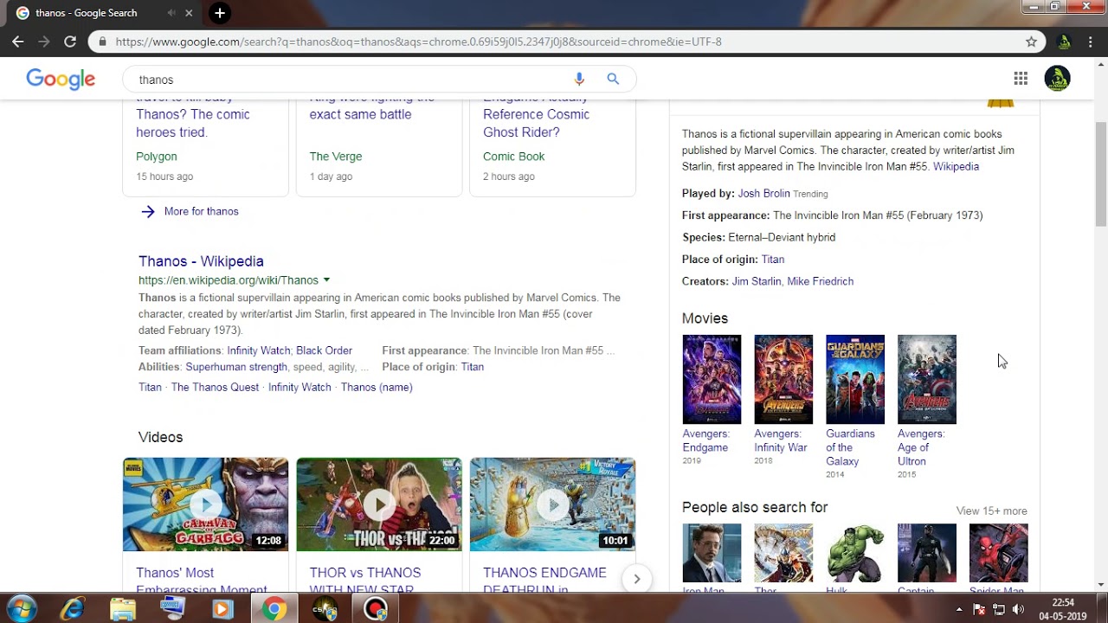Open Windows Start menu
The height and width of the screenshot is (623, 1108).
[x=22, y=608]
